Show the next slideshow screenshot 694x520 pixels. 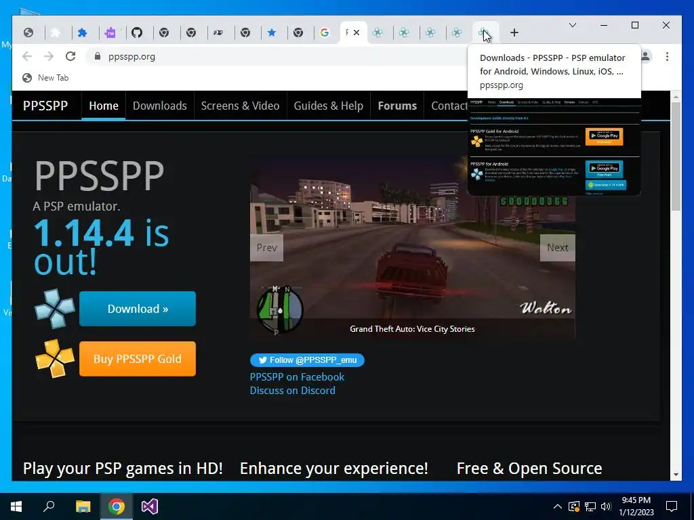[x=557, y=248]
